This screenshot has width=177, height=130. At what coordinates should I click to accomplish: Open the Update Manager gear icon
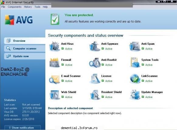point(135,95)
